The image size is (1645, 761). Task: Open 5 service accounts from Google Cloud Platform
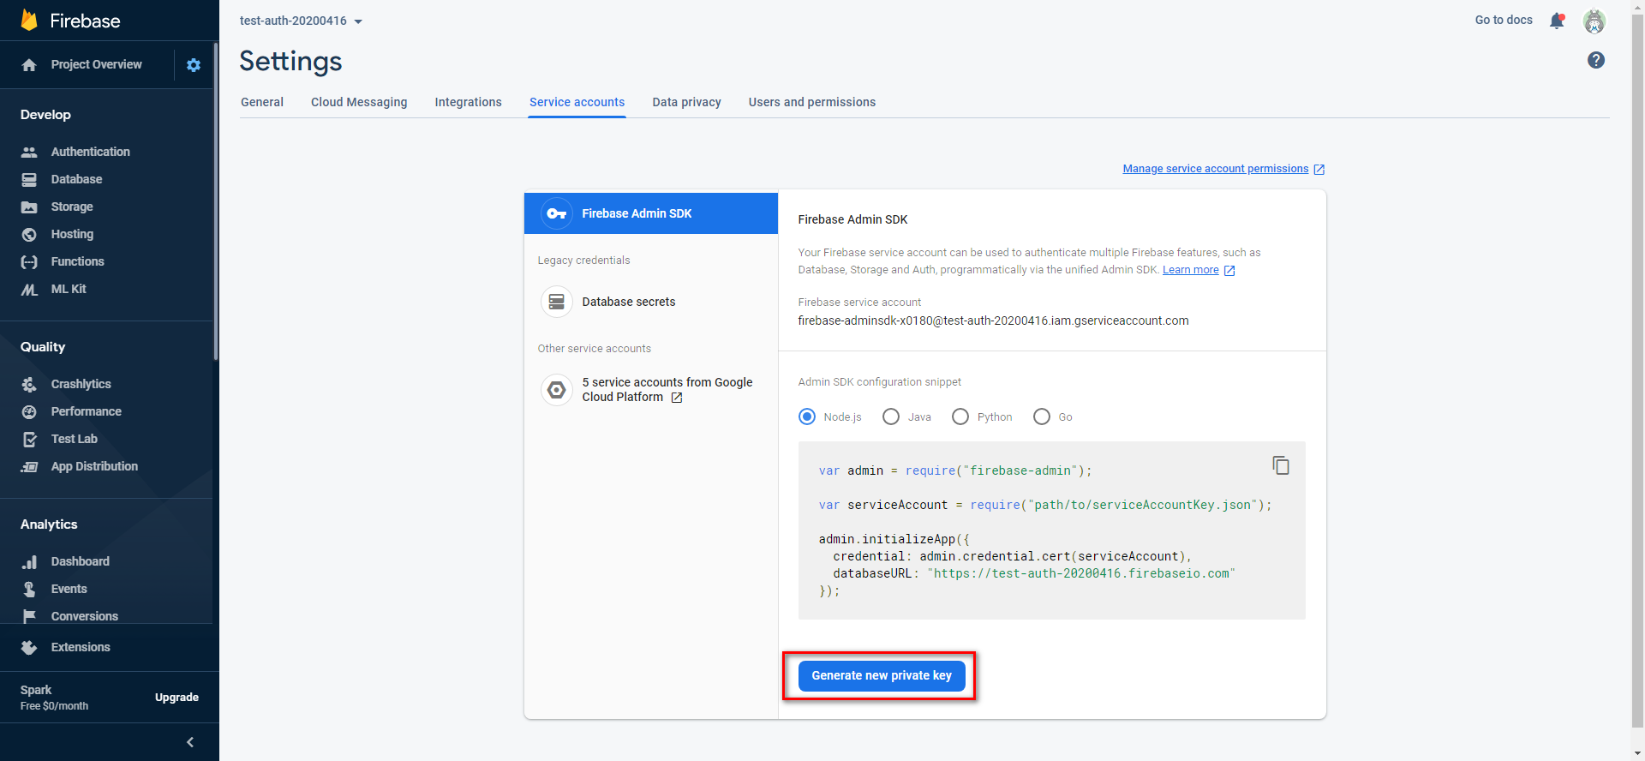click(651, 390)
